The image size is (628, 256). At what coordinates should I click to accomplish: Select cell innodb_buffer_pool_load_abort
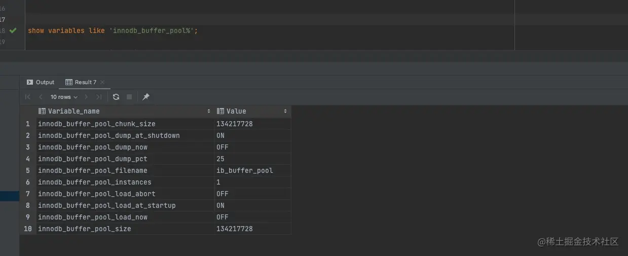click(125, 194)
